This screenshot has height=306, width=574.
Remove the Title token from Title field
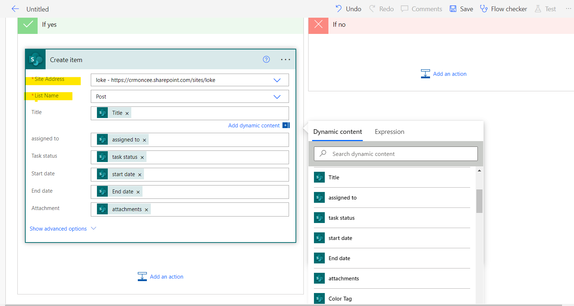pos(127,113)
